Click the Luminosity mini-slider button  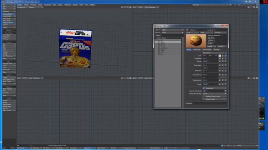click(x=219, y=58)
